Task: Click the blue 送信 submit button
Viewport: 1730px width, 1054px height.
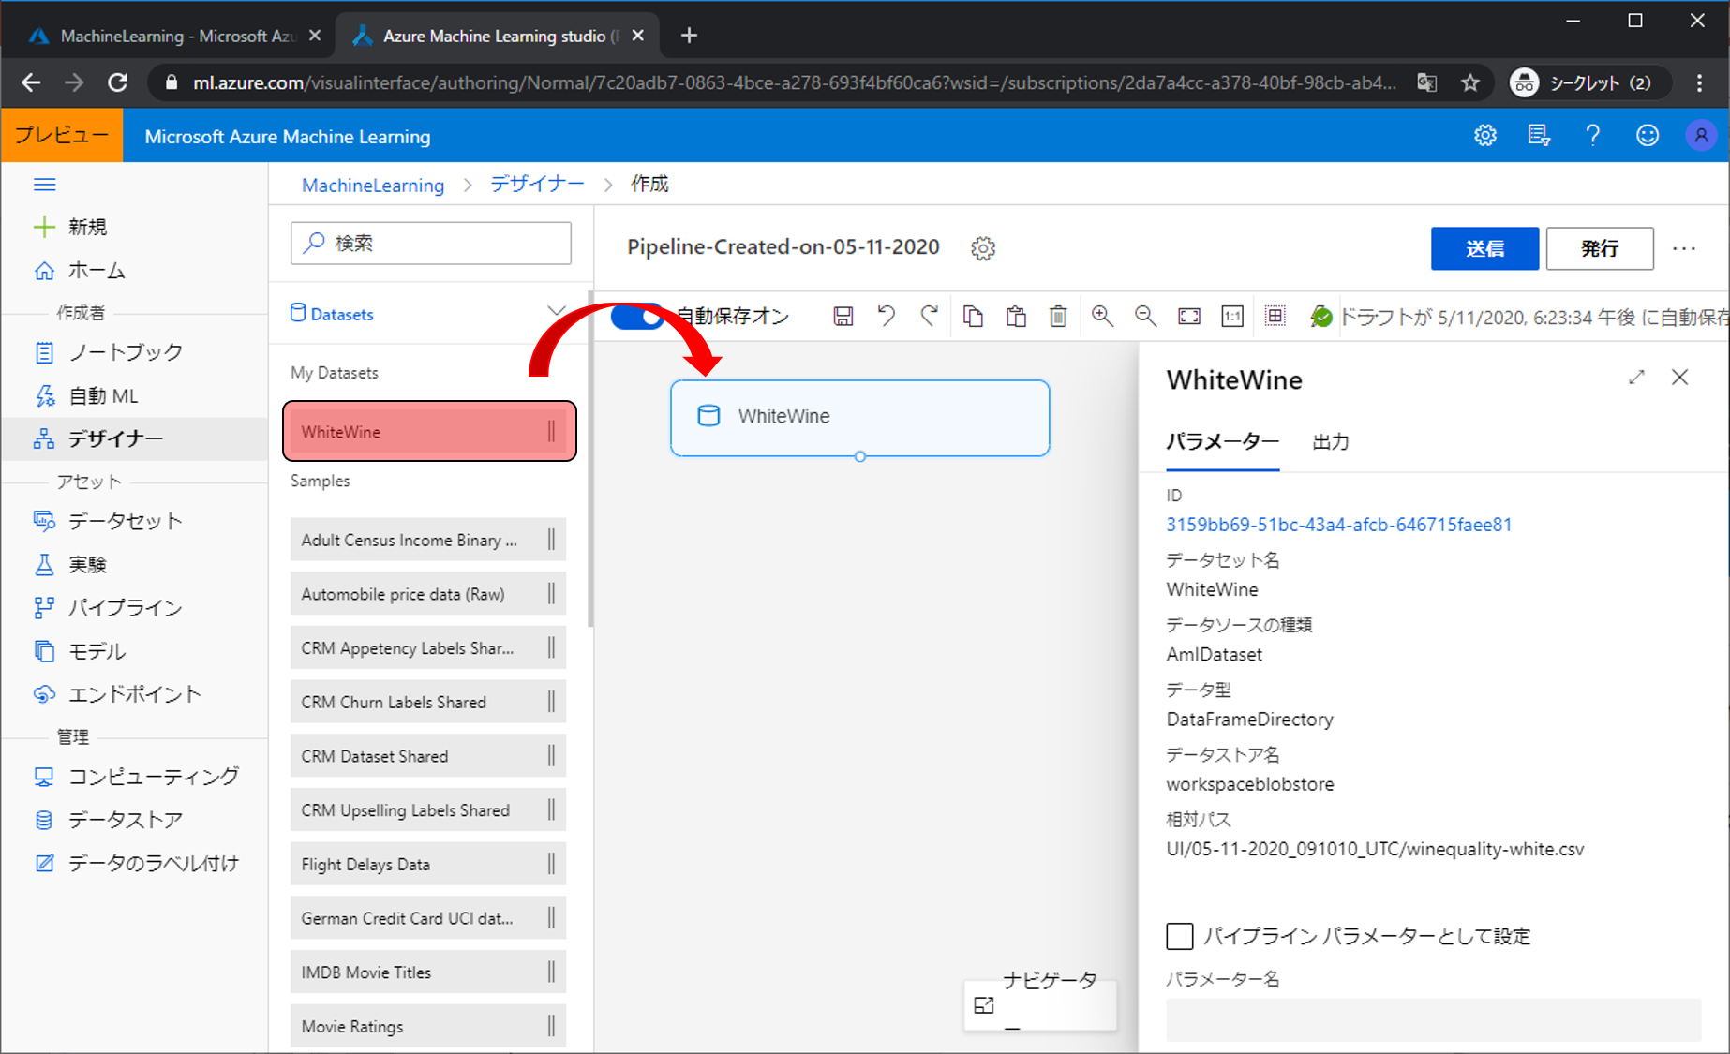Action: coord(1484,248)
